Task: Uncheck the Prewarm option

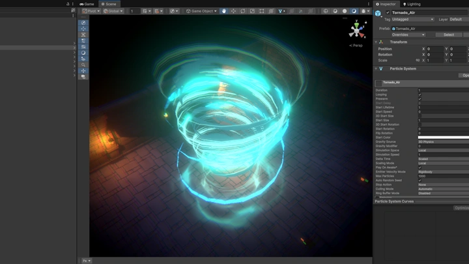Action: [x=419, y=99]
